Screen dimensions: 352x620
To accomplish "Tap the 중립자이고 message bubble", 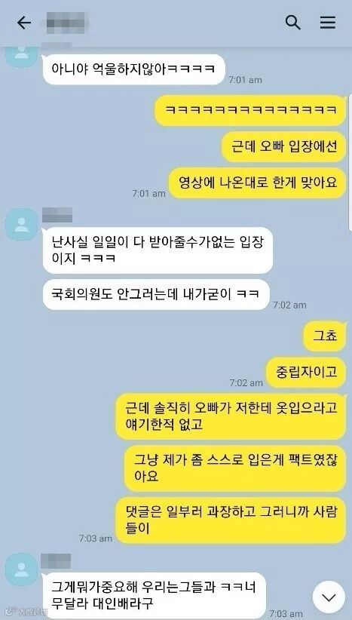I will pos(306,372).
